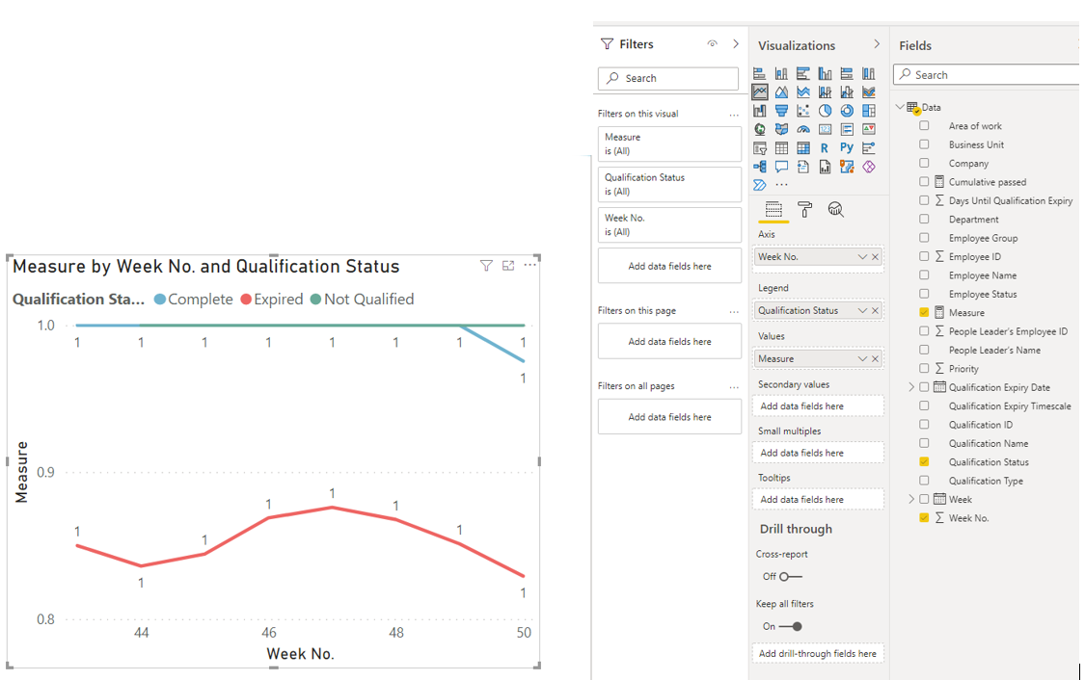Screen dimensions: 1085x680
Task: Click the Fields search box
Action: [x=987, y=74]
